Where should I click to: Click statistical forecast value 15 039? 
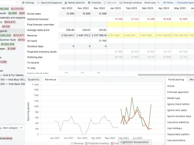119,19
